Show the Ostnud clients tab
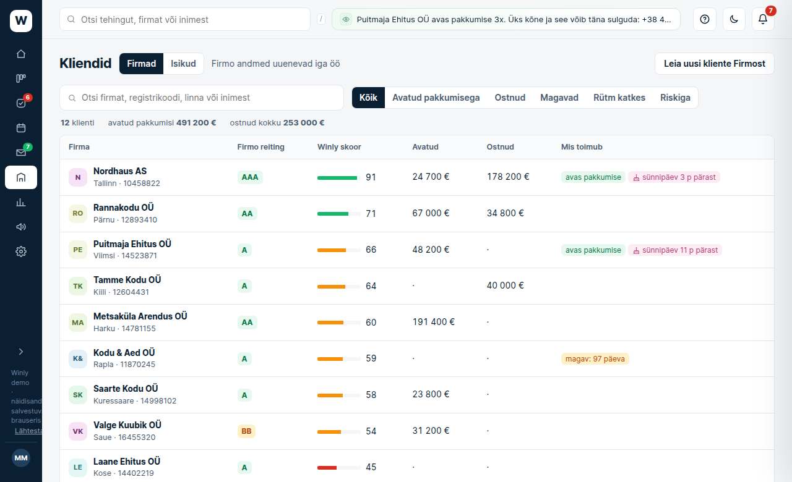This screenshot has height=482, width=792. click(510, 98)
